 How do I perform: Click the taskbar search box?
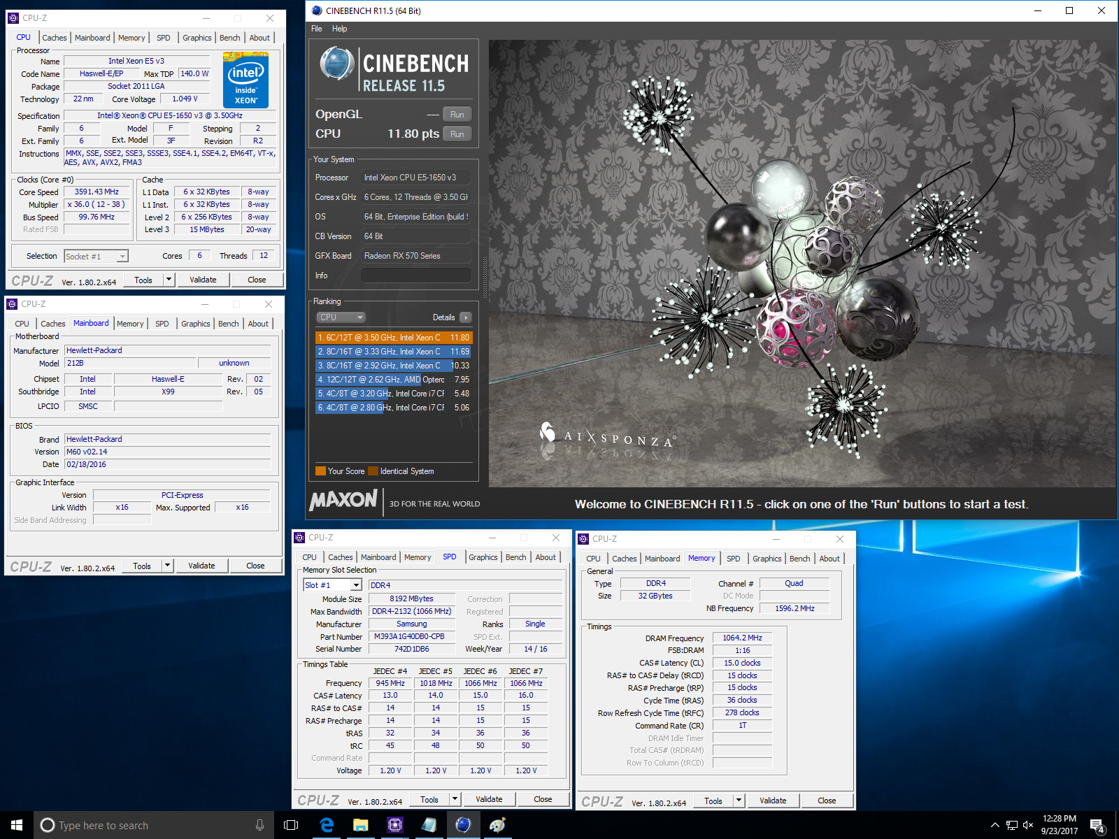154,825
